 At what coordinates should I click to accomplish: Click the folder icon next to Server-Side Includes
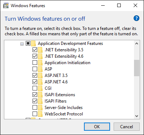tap(40, 108)
